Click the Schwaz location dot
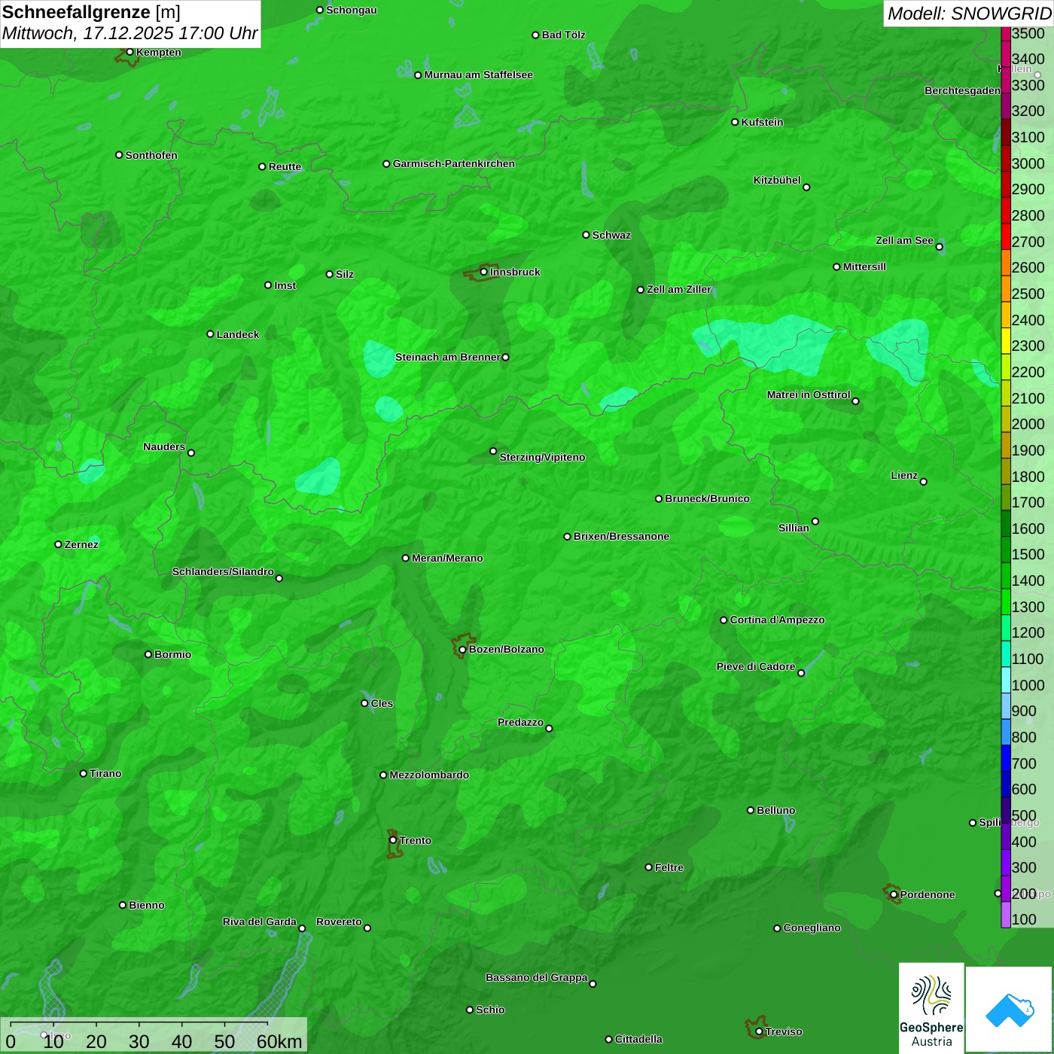This screenshot has height=1054, width=1054. point(586,235)
